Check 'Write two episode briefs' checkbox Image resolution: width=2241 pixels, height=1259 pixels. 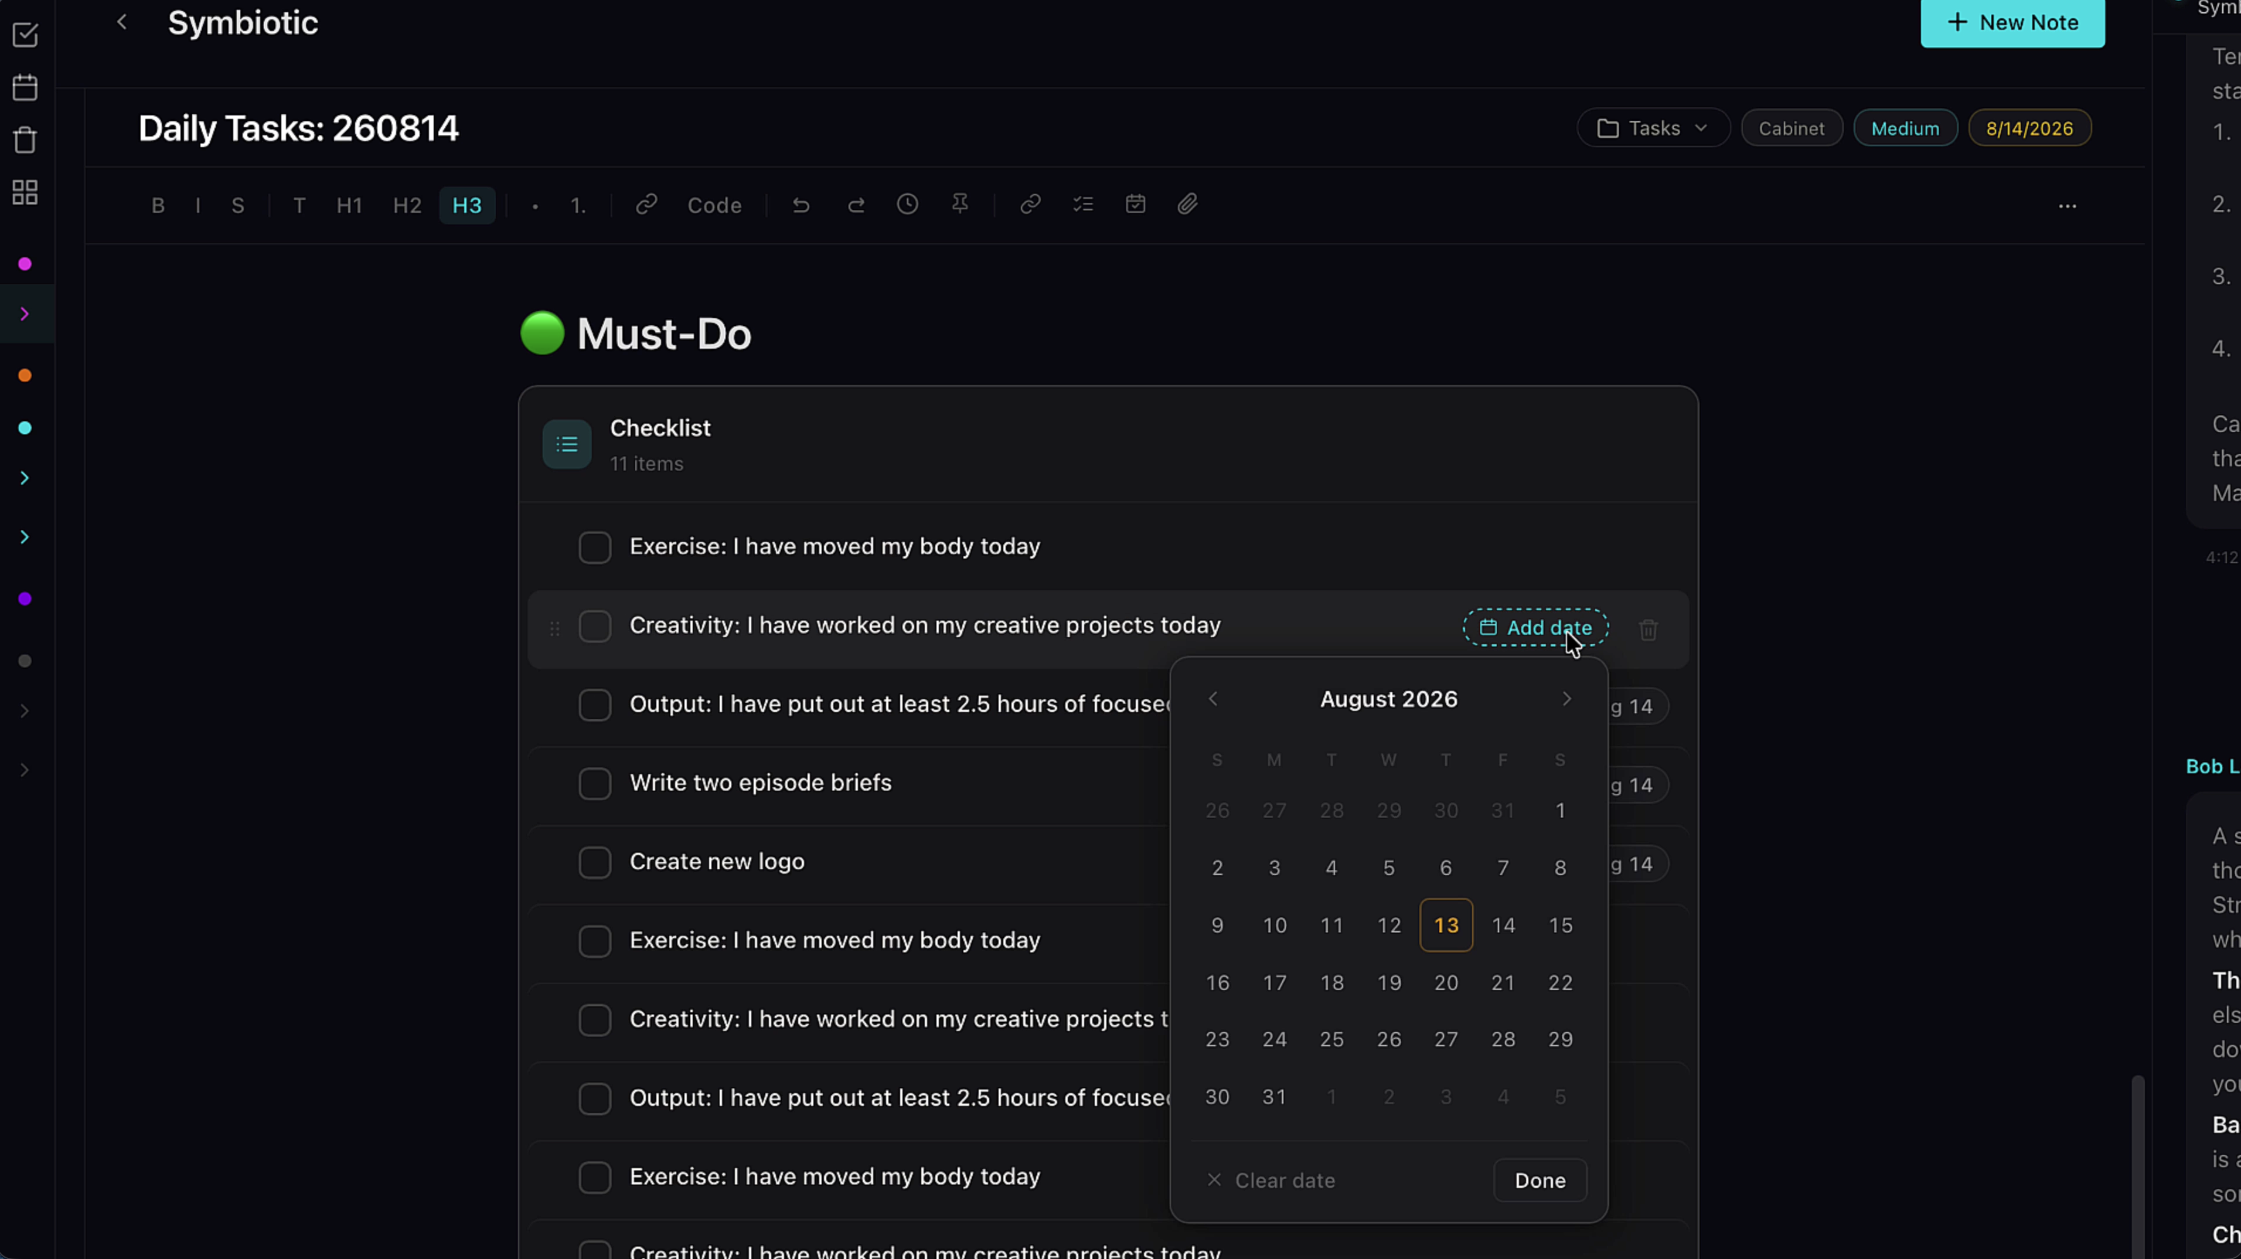pos(595,784)
